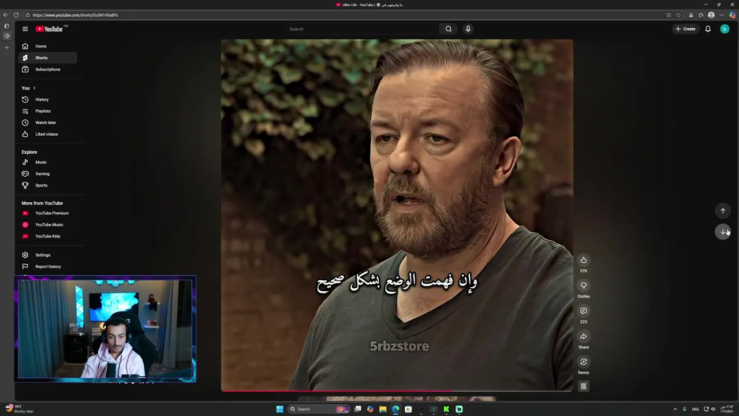The image size is (739, 416).
Task: Add this page to favorites star
Action: [678, 15]
